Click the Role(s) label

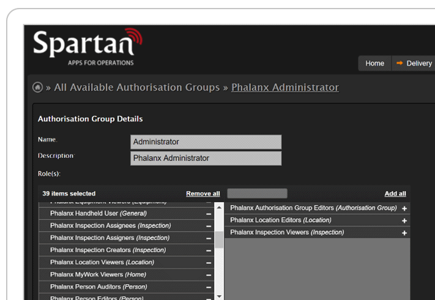[49, 174]
